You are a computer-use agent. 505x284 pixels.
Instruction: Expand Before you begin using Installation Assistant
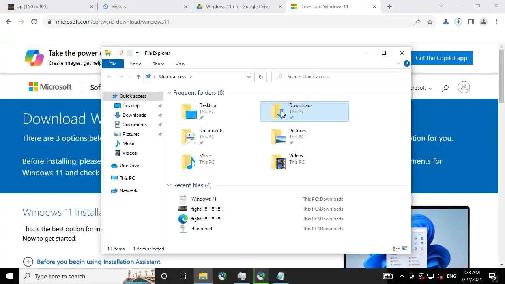coord(92,262)
